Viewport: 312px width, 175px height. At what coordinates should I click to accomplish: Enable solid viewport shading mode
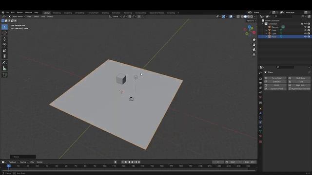(245, 17)
